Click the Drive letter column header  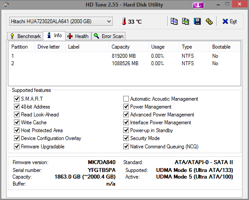click(x=50, y=47)
